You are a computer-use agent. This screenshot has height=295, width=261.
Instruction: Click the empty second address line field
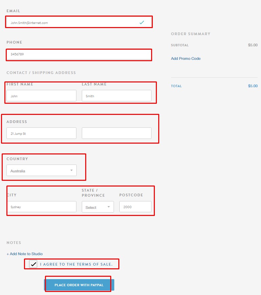pos(117,133)
